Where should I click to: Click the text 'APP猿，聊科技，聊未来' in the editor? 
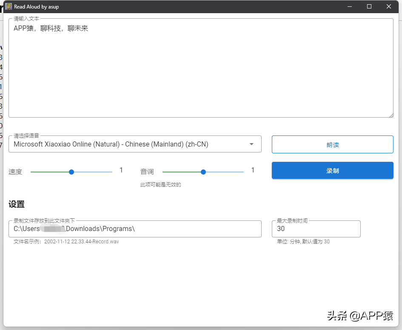51,28
